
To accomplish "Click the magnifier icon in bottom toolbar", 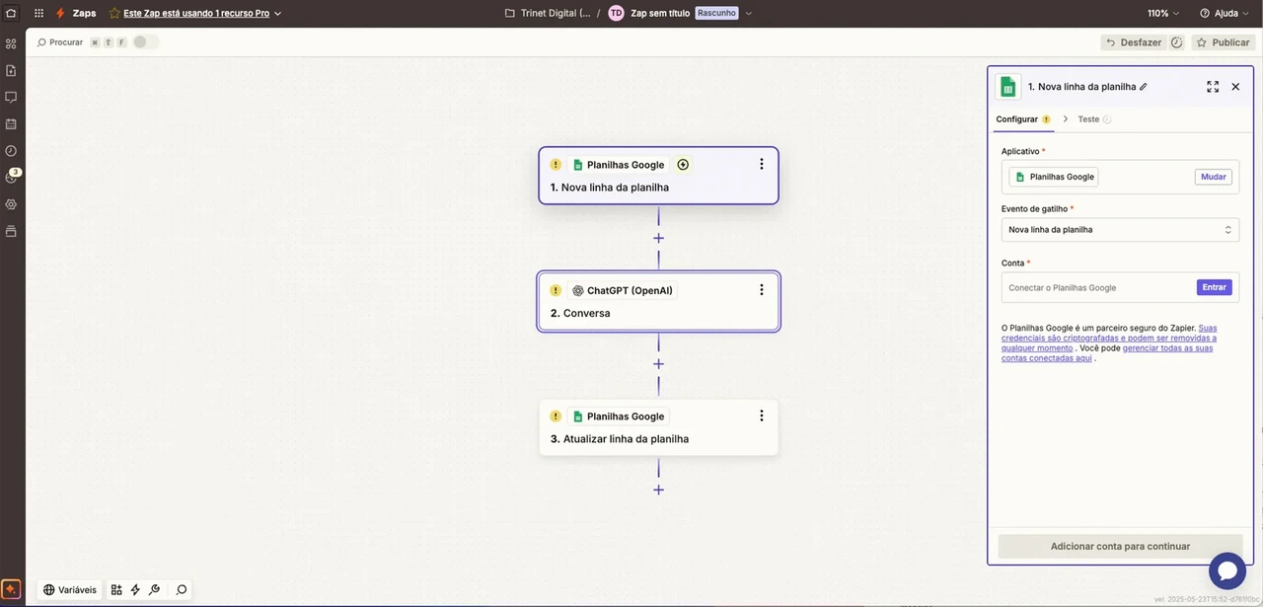I will point(182,589).
